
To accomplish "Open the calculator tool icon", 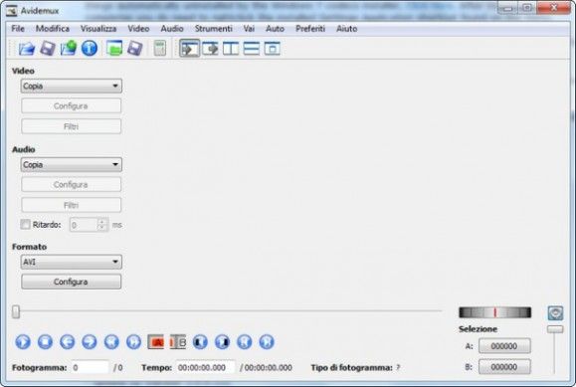I will [160, 48].
